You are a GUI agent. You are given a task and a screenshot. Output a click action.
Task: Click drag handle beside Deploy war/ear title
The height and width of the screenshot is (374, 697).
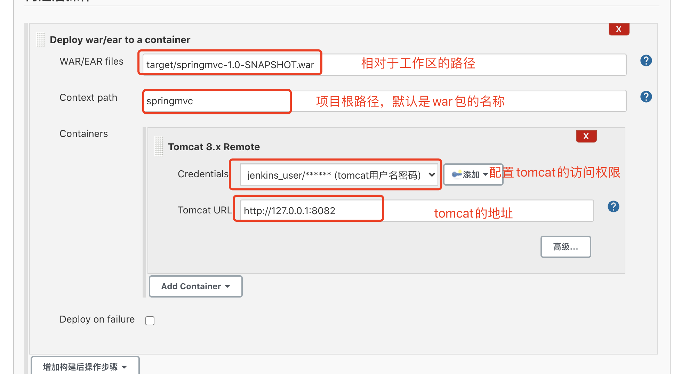(x=41, y=40)
